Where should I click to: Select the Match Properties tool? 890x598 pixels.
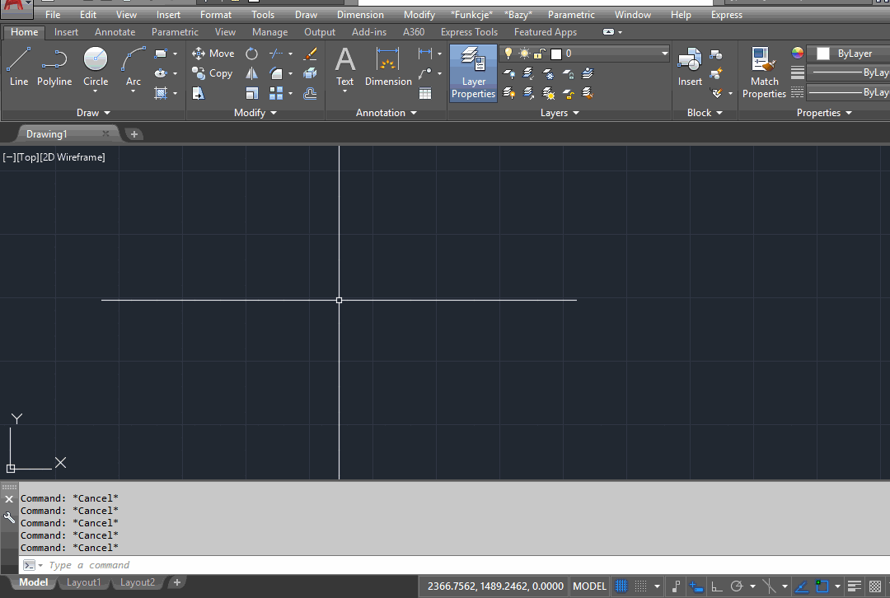point(764,72)
